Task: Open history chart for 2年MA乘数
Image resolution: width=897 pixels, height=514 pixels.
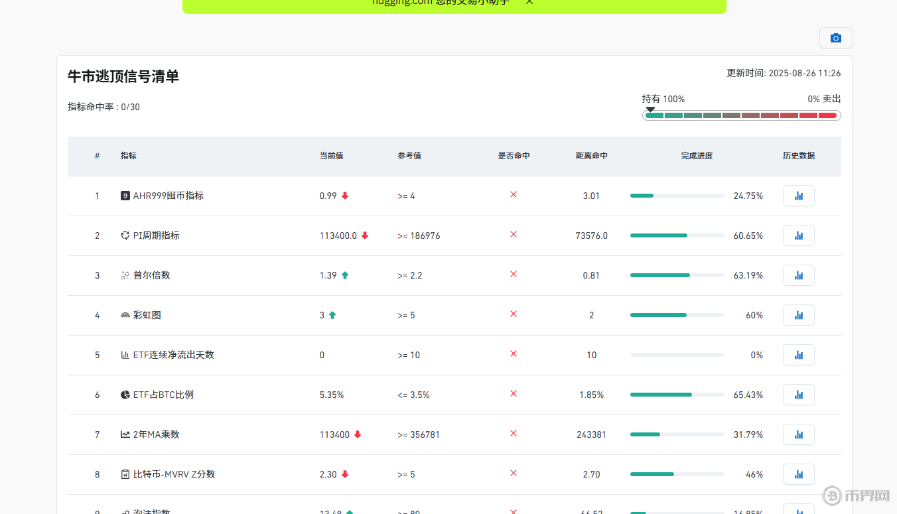Action: point(798,434)
